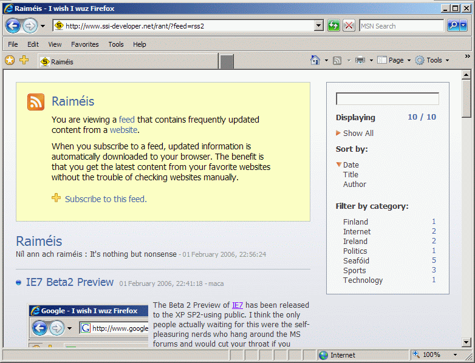The height and width of the screenshot is (363, 475).
Task: Expand the Print options dropdown arrow
Action: click(371, 60)
